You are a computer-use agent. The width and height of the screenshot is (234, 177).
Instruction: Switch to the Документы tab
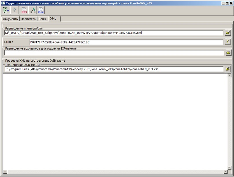(x=11, y=19)
